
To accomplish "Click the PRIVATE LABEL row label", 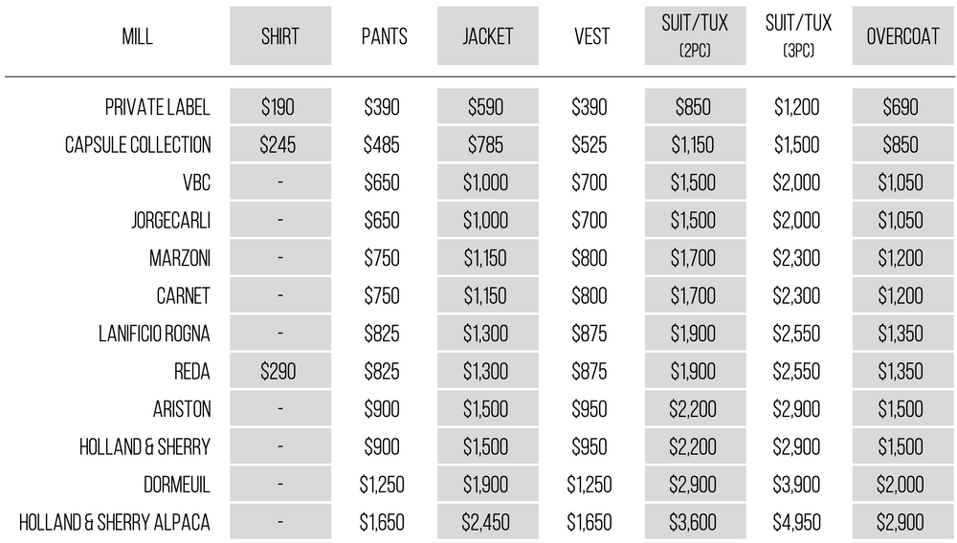I will coord(158,107).
